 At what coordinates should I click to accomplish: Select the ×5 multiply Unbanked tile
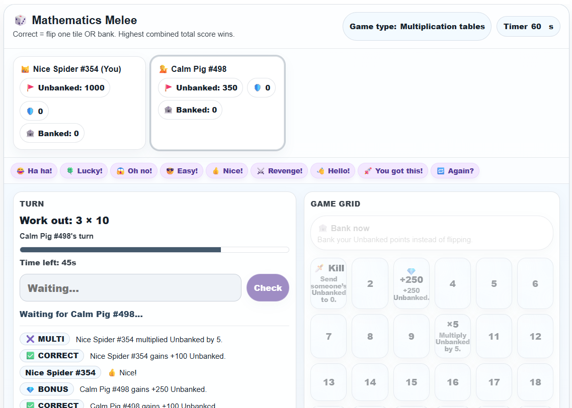(x=452, y=336)
